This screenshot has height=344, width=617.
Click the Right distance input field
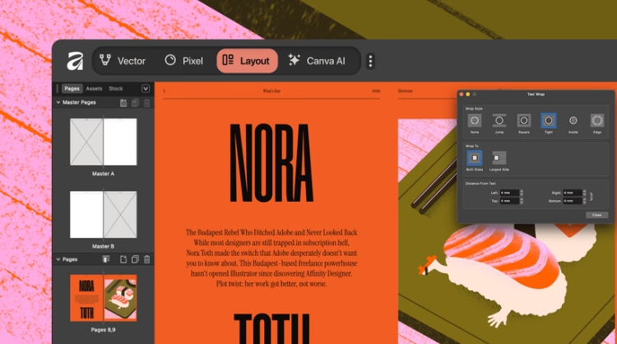pyautogui.click(x=573, y=193)
